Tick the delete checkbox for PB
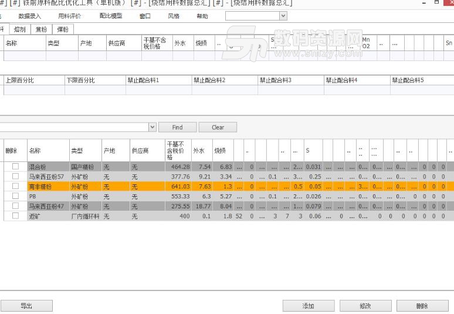This screenshot has width=454, height=314. click(x=15, y=196)
